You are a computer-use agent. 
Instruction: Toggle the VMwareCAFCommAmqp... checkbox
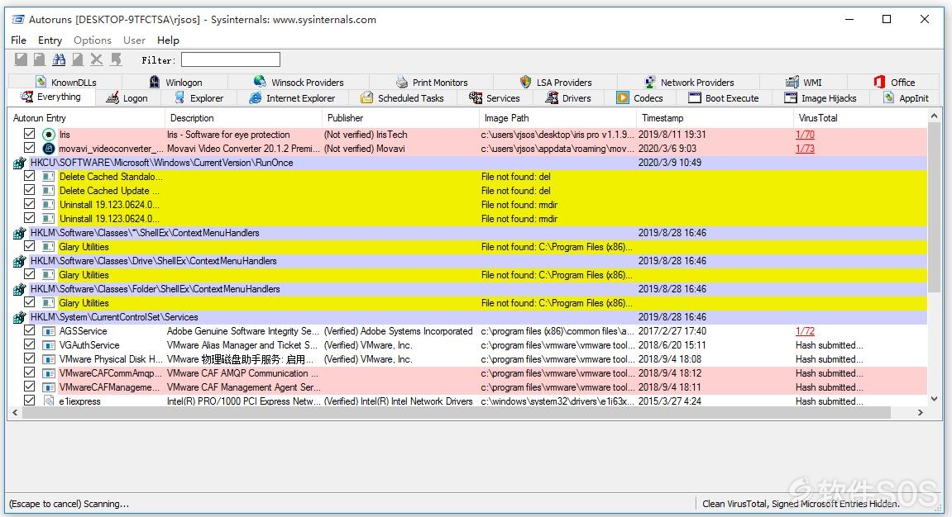[x=29, y=372]
